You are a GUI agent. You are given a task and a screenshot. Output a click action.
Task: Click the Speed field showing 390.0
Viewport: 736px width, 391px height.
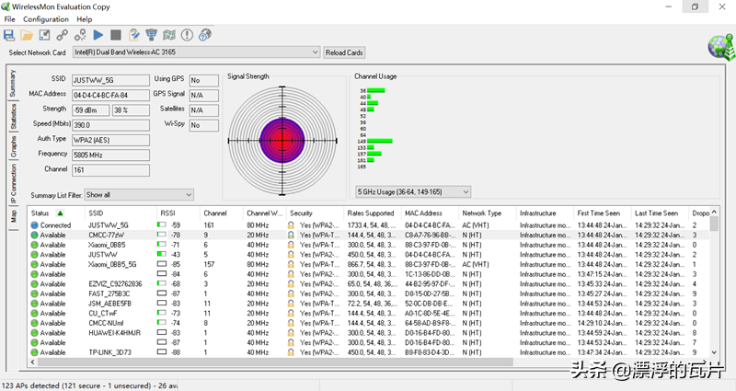(110, 125)
